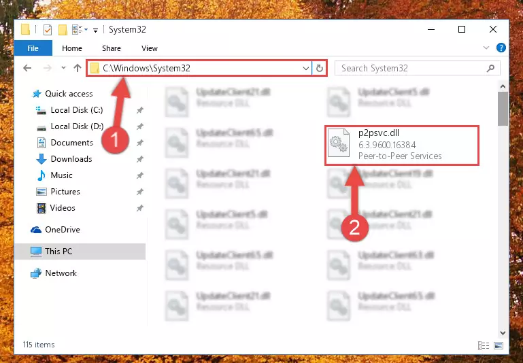The height and width of the screenshot is (363, 523).
Task: Go back using the Back arrow
Action: click(27, 69)
